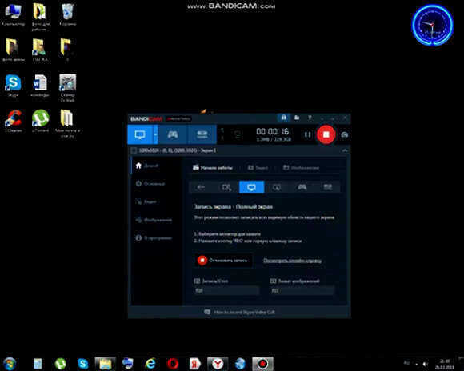The width and height of the screenshot is (464, 371).
Task: Open the Image tab in the top row
Action: pos(301,168)
